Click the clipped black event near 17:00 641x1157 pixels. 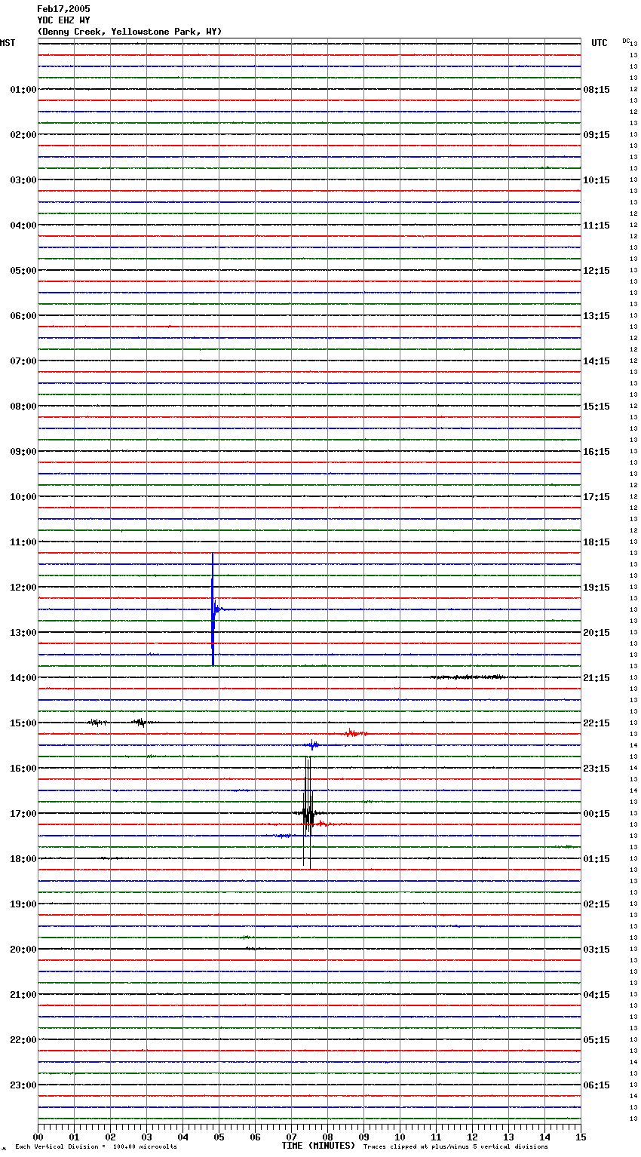click(308, 813)
